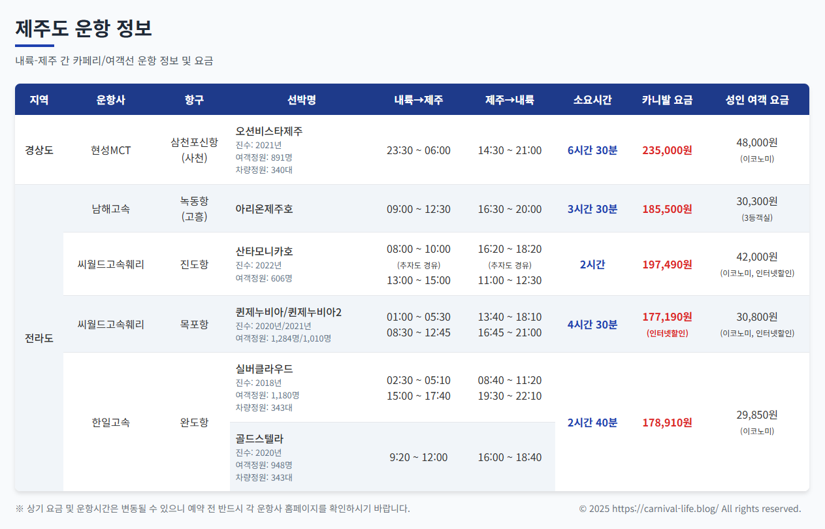Viewport: 825px width, 529px height.
Task: Click the 현성MCT operator cell
Action: [111, 150]
